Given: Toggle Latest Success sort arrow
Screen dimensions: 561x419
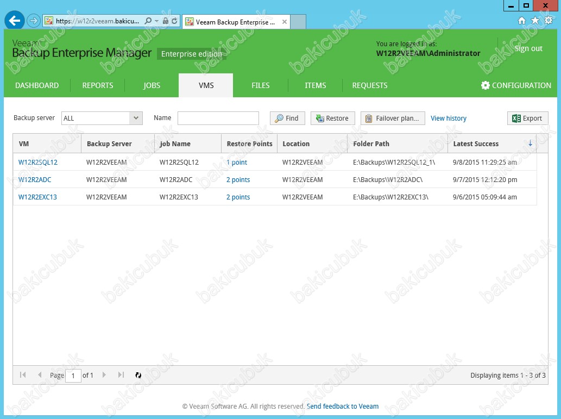Looking at the screenshot, I should coord(530,143).
